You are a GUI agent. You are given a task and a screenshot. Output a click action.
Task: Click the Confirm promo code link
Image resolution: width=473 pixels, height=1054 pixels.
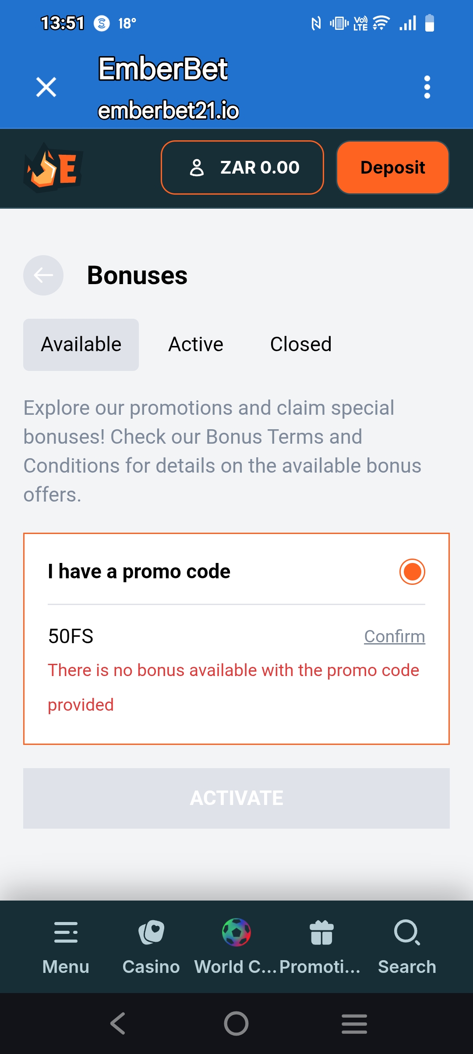pyautogui.click(x=395, y=637)
